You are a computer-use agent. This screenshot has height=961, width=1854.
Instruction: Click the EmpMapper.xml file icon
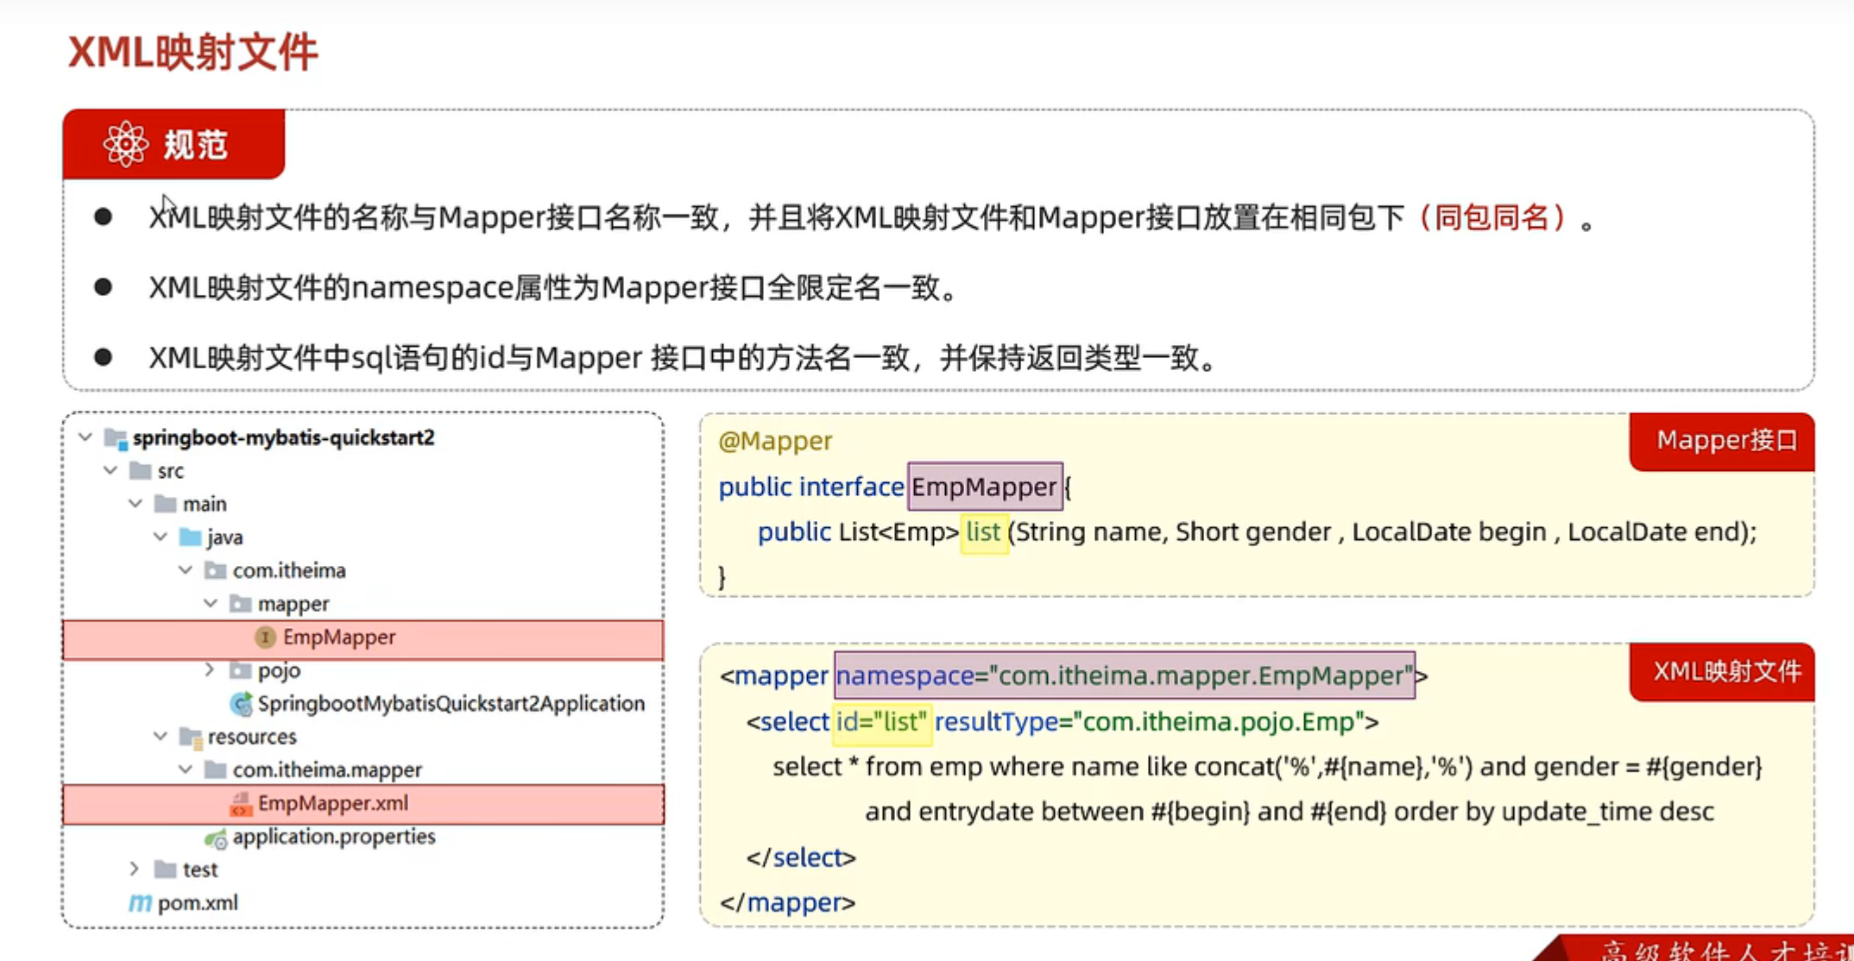point(241,804)
